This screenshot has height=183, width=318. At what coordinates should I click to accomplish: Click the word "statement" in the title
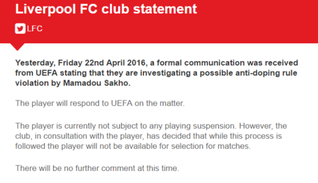coord(165,9)
